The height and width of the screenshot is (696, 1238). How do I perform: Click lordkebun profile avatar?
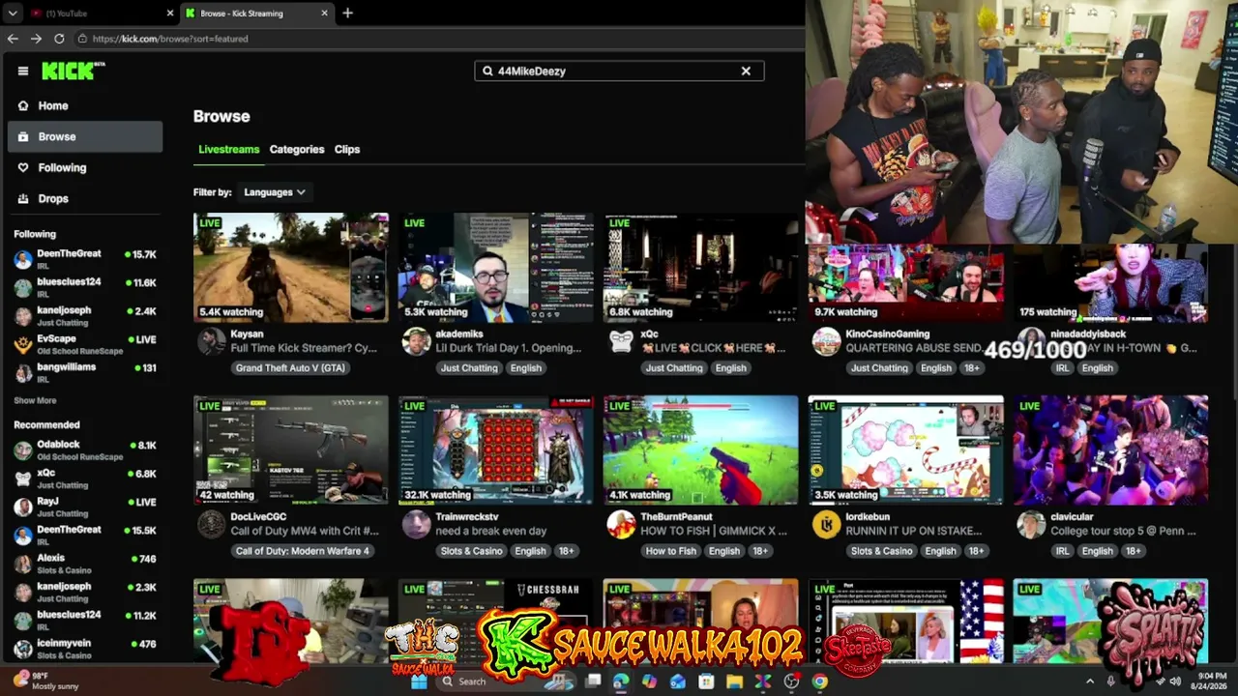click(827, 524)
